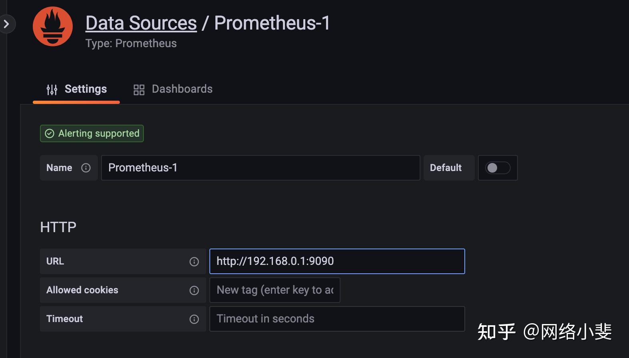Expand the collapsed sidebar with chevron
Screen dimensions: 629x358
[x=6, y=24]
